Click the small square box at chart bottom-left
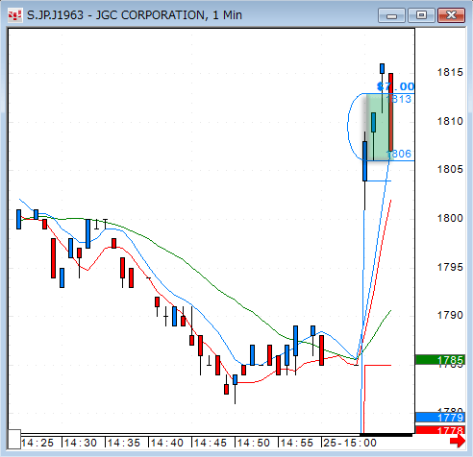Image resolution: width=473 pixels, height=457 pixels. (x=14, y=439)
